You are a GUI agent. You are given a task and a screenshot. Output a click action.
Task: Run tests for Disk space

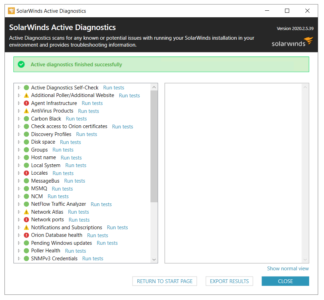(x=70, y=142)
